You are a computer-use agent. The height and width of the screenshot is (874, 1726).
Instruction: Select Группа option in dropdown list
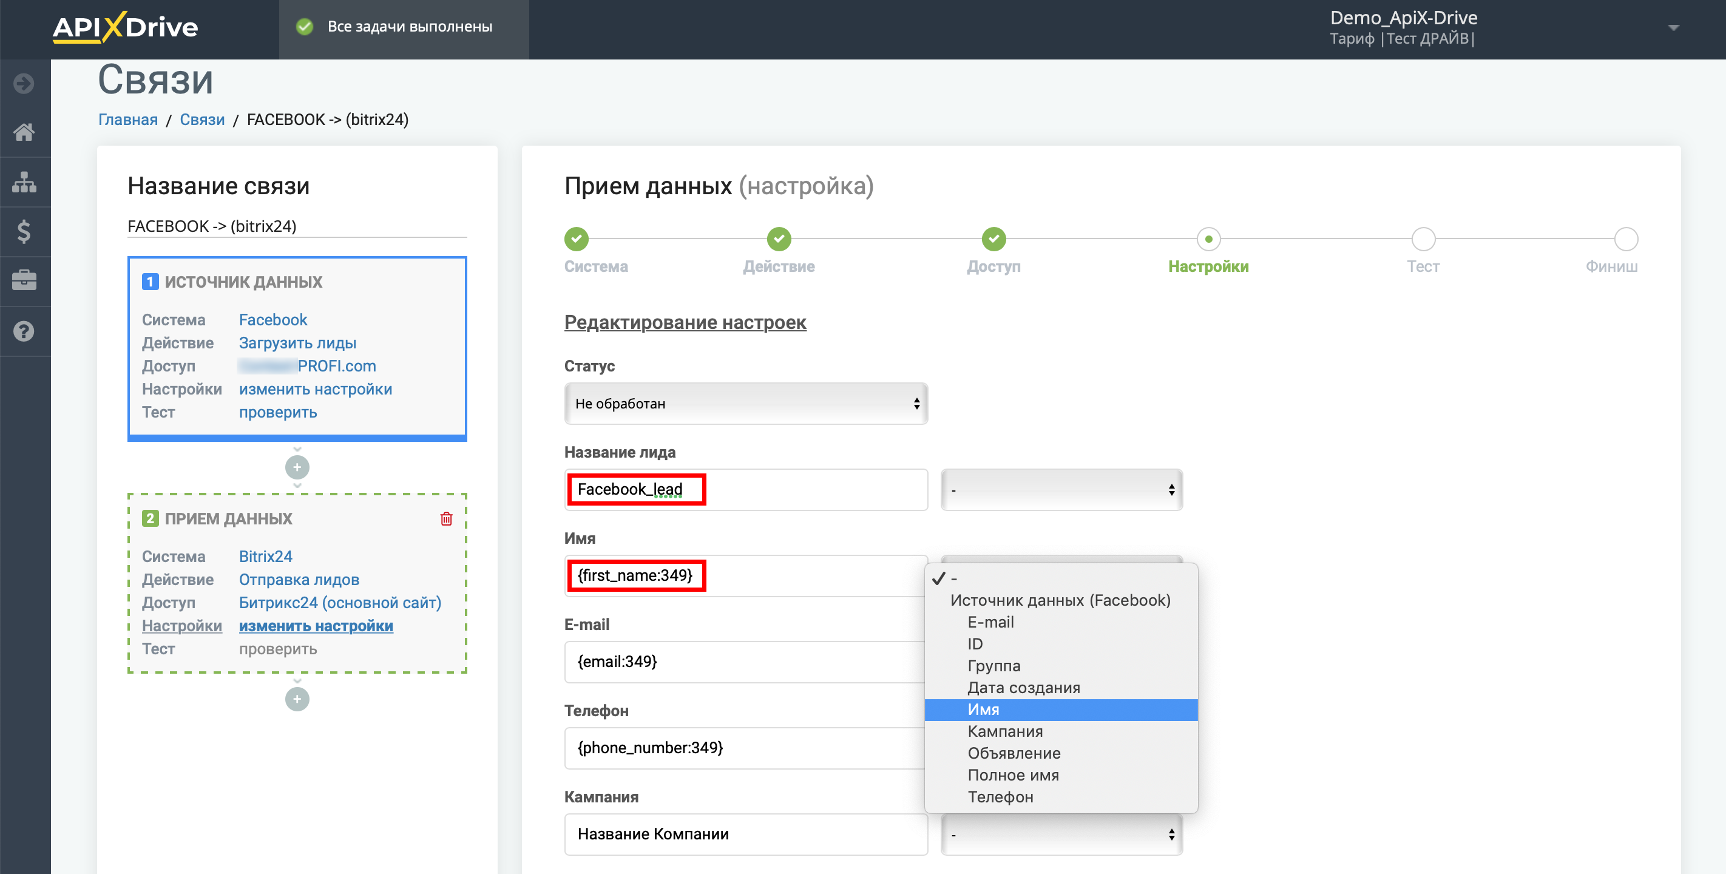tap(1061, 666)
